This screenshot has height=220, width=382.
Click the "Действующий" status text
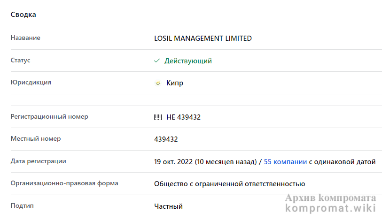coord(188,61)
